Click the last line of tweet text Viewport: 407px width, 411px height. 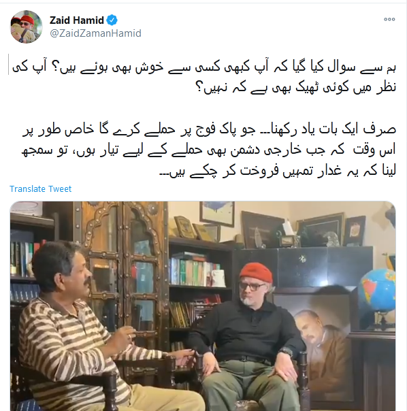(278, 171)
